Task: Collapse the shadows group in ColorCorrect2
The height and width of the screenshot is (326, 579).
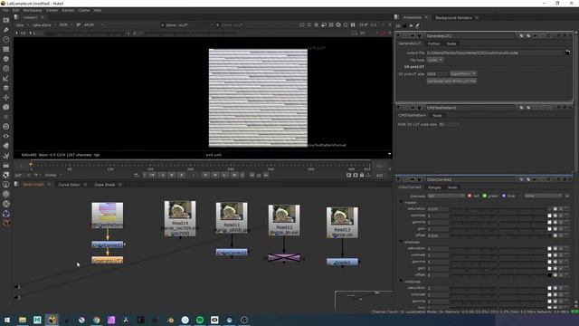Action: 401,242
